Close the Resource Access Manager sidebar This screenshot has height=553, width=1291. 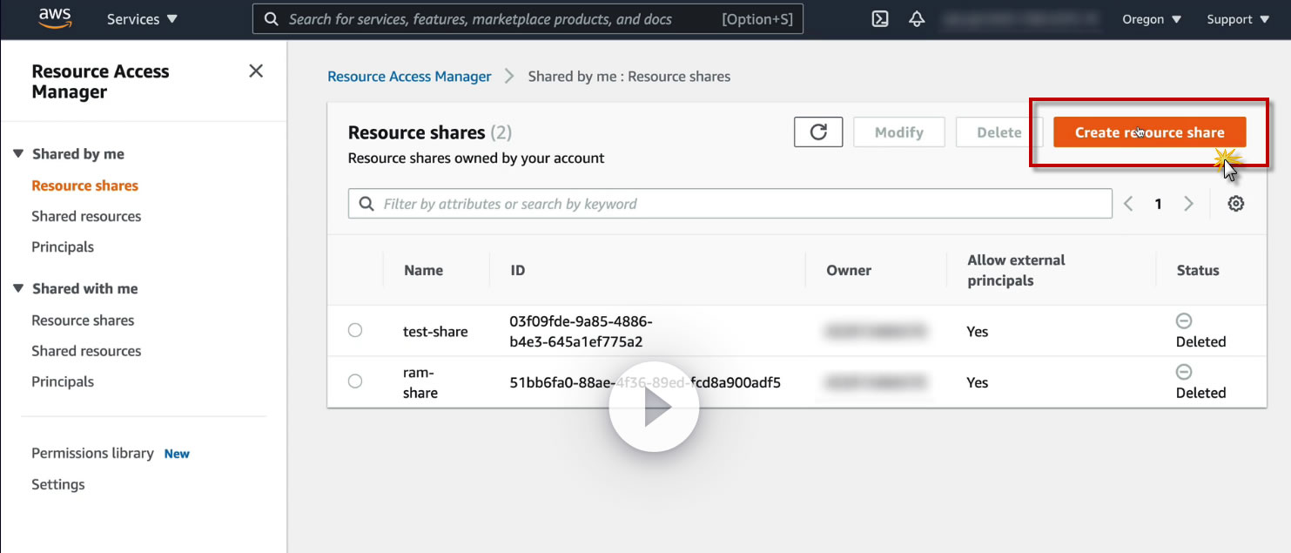pos(256,71)
